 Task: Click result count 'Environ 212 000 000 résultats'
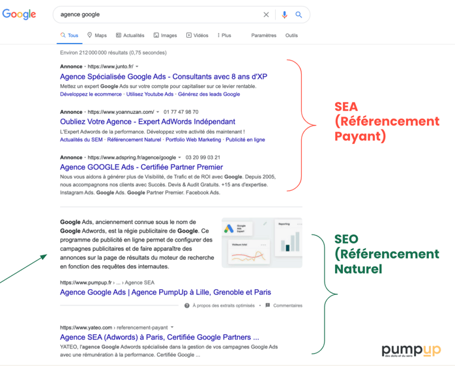tap(113, 53)
